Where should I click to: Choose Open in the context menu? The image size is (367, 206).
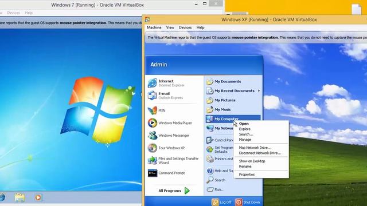(244, 124)
